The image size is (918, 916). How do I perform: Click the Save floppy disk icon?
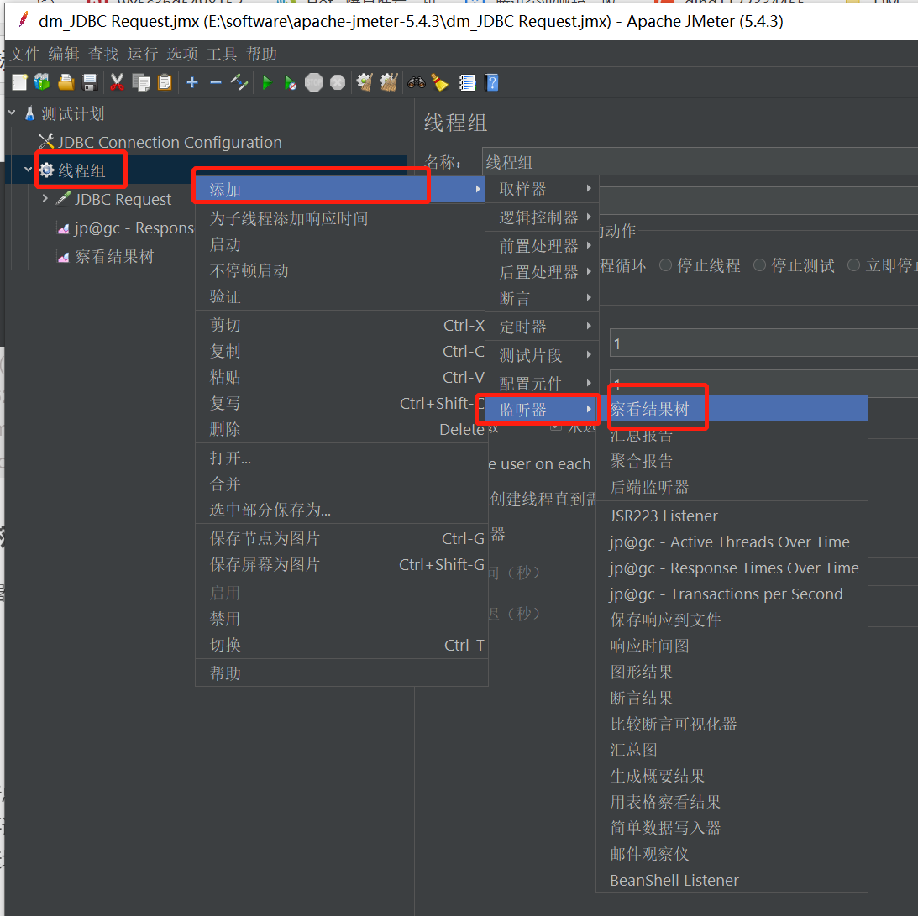(90, 82)
